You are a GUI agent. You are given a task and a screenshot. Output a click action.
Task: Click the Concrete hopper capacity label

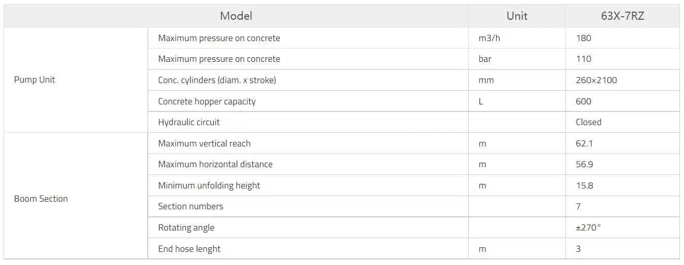pyautogui.click(x=207, y=101)
